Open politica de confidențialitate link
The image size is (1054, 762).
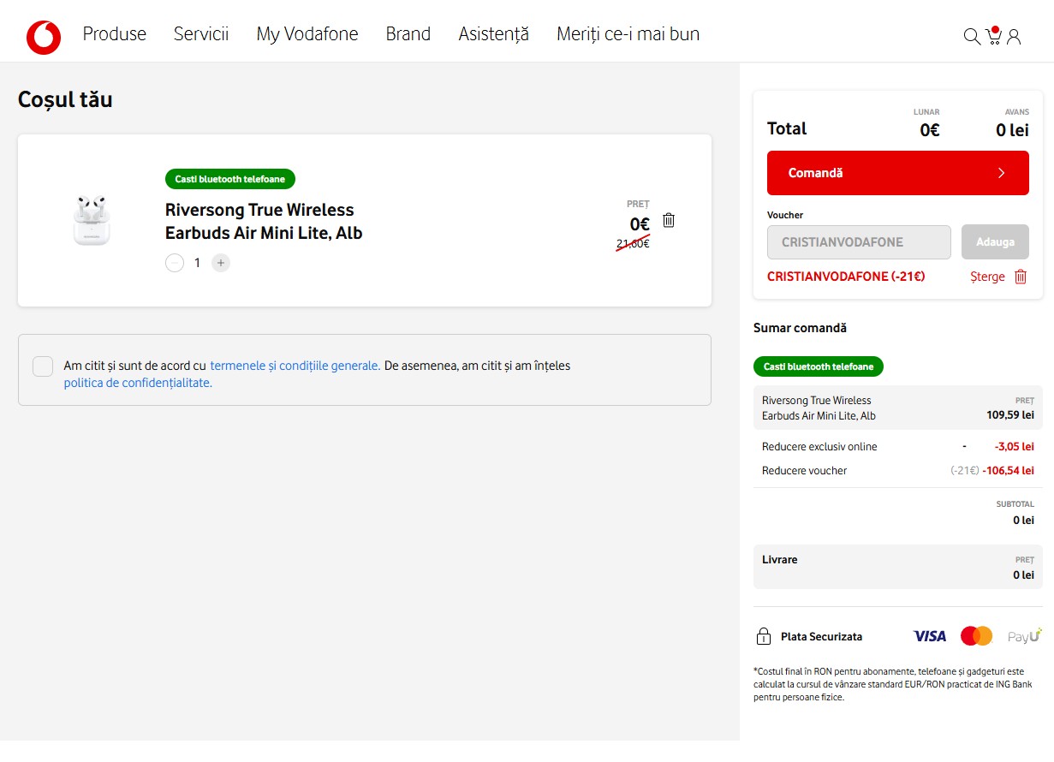click(138, 383)
